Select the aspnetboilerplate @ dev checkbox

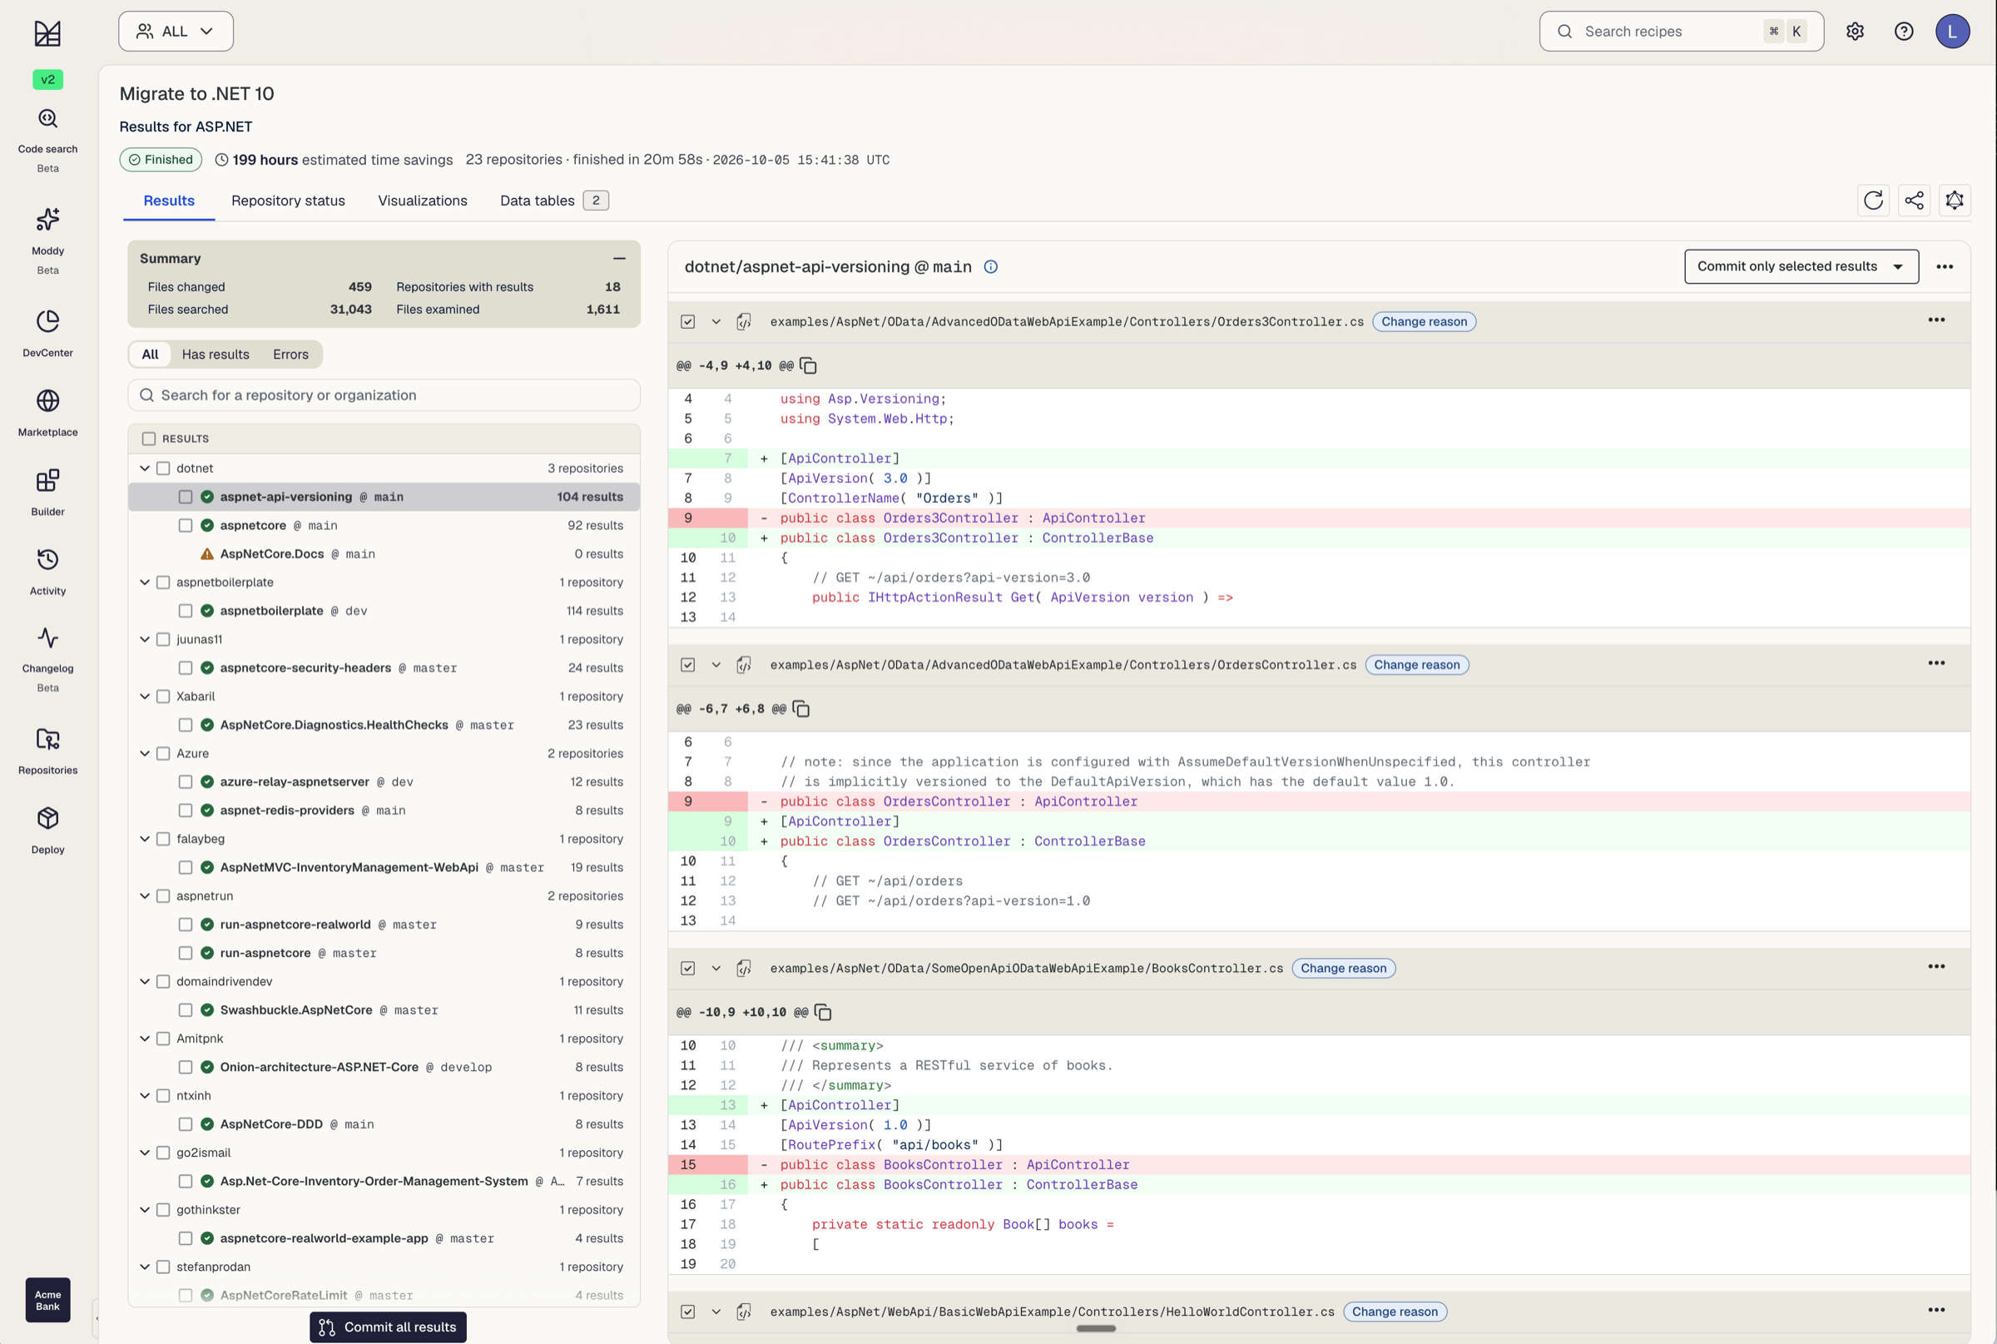[185, 611]
